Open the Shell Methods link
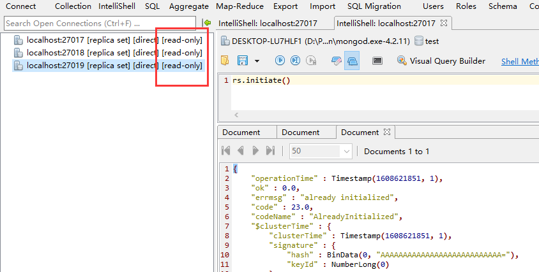The width and height of the screenshot is (539, 272). (x=520, y=61)
